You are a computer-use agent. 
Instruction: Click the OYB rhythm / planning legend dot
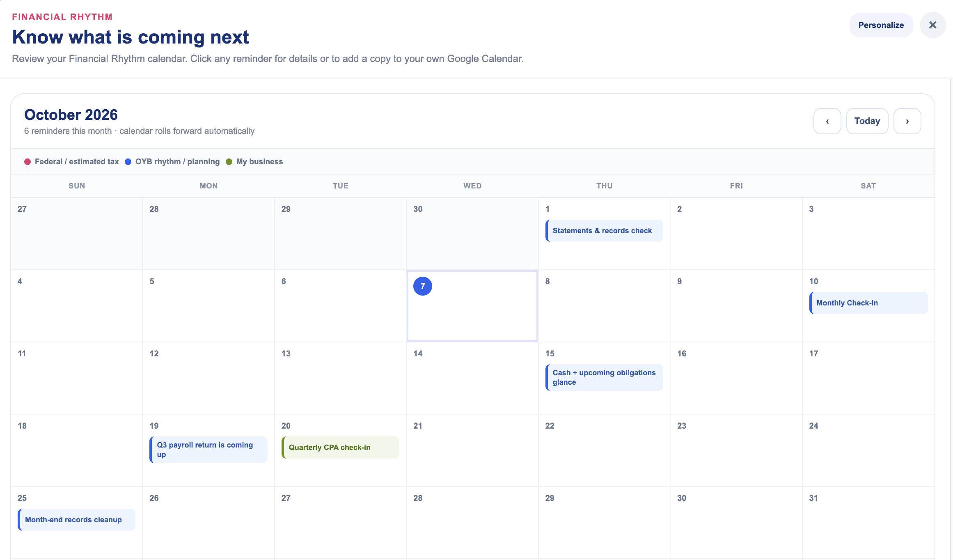coord(128,162)
